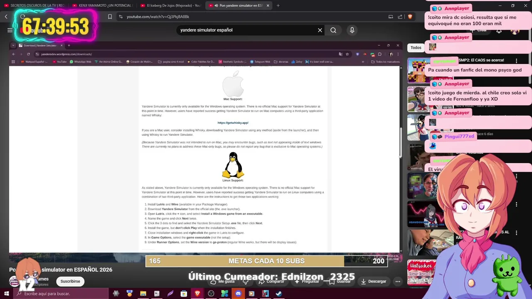Star-bookmark the yanderedev page in video
The width and height of the screenshot is (532, 299).
point(347,54)
